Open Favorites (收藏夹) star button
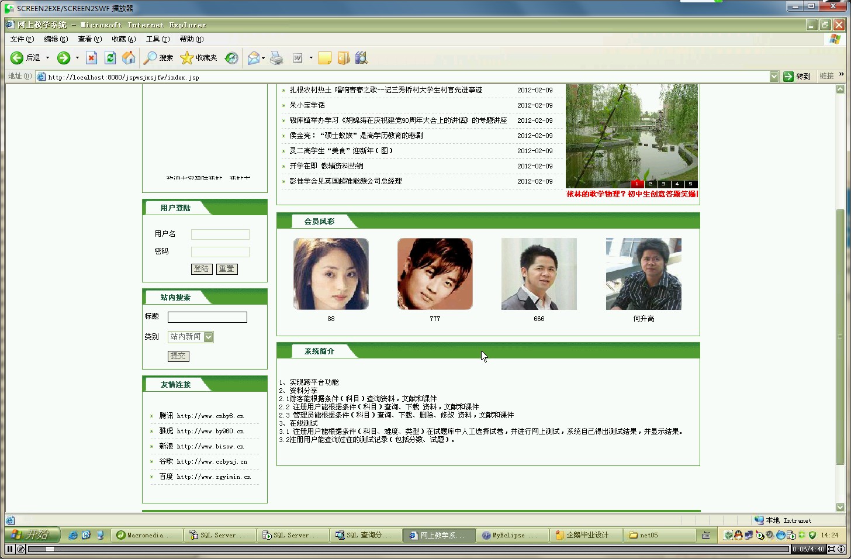The image size is (851, 559). pos(199,58)
